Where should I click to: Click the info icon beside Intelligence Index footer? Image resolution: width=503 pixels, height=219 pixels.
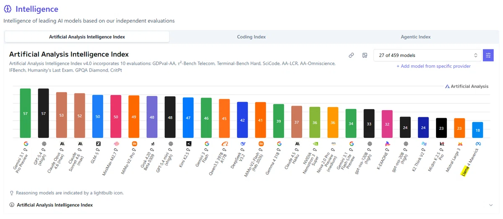11,205
